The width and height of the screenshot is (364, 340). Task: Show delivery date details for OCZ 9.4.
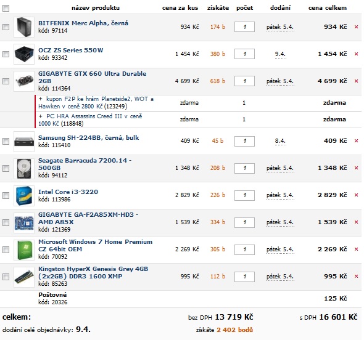280,54
